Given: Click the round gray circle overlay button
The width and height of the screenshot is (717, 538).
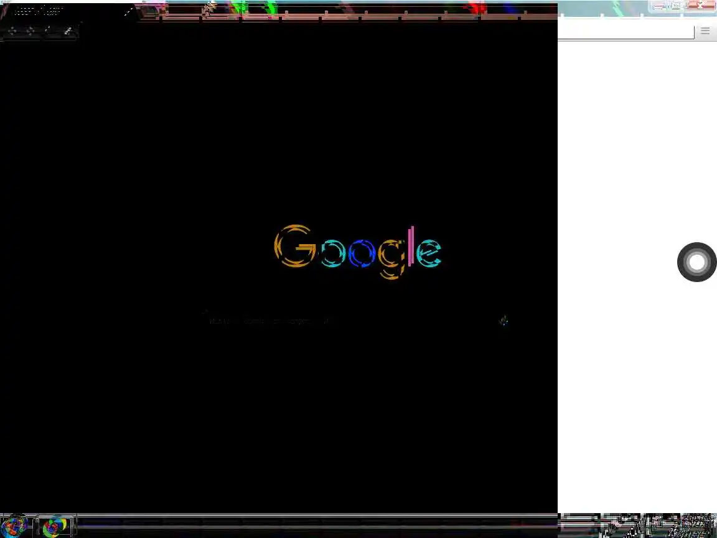Looking at the screenshot, I should pyautogui.click(x=697, y=262).
